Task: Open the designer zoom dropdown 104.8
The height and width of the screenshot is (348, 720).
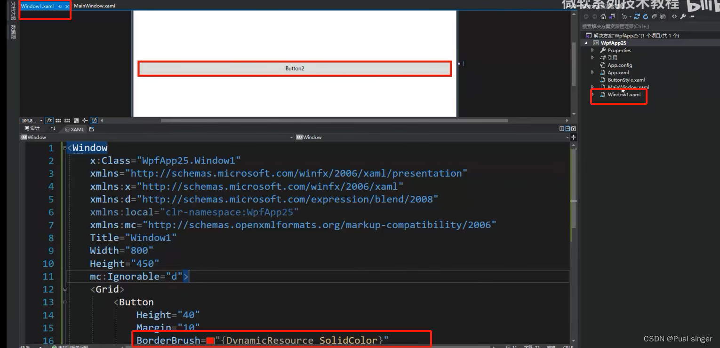Action: pos(41,121)
